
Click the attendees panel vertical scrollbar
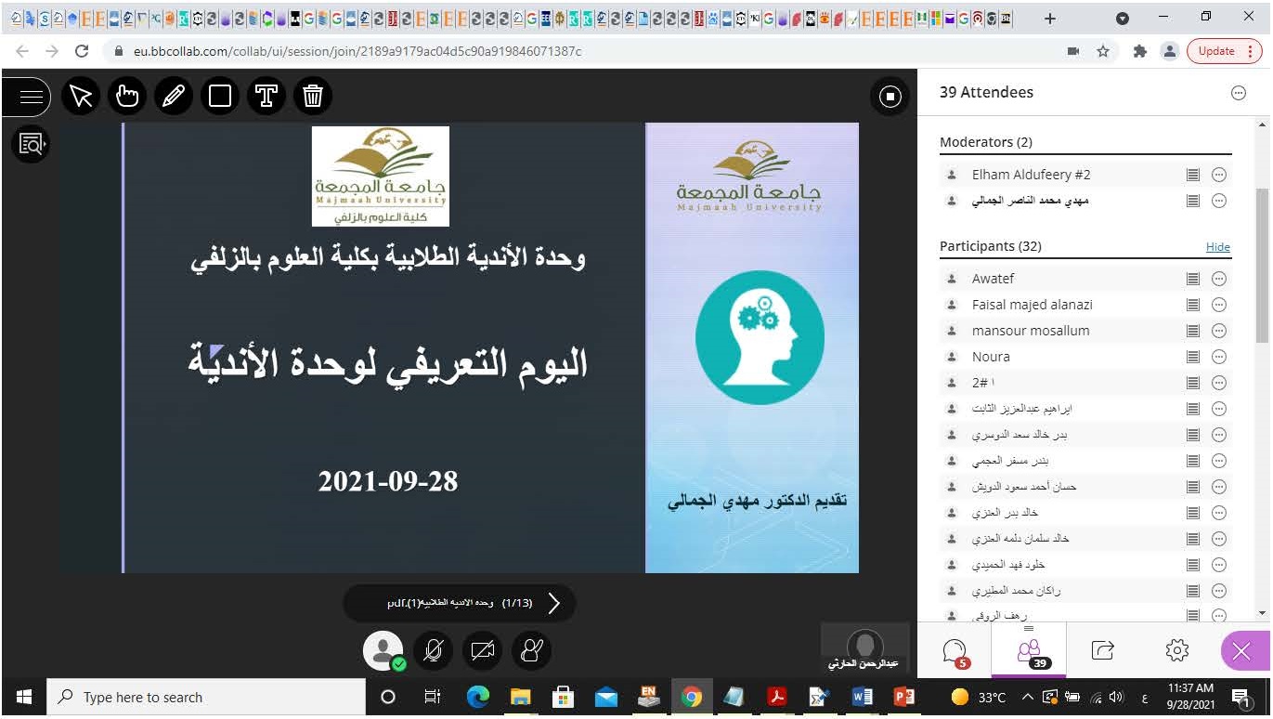click(1262, 266)
